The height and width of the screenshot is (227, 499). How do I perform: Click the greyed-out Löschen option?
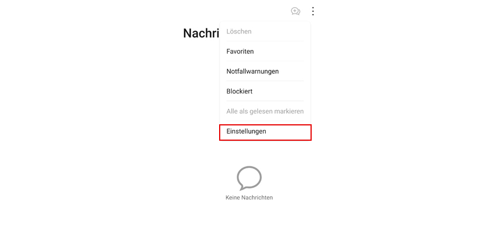pos(239,31)
